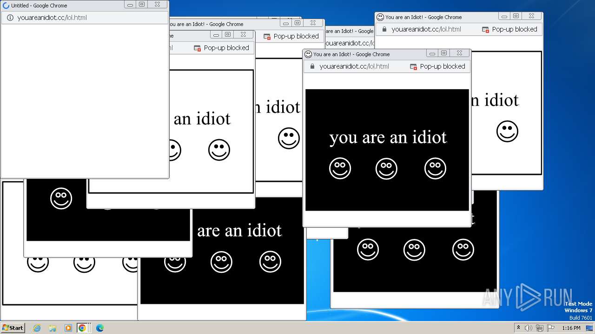Maximize the frontmost You are an Idiot window
The height and width of the screenshot is (334, 595).
(x=444, y=53)
